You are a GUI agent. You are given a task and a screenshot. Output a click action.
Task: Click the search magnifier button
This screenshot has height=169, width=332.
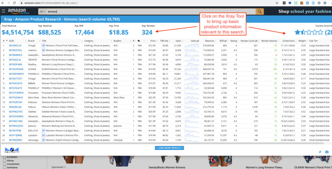click(x=260, y=11)
